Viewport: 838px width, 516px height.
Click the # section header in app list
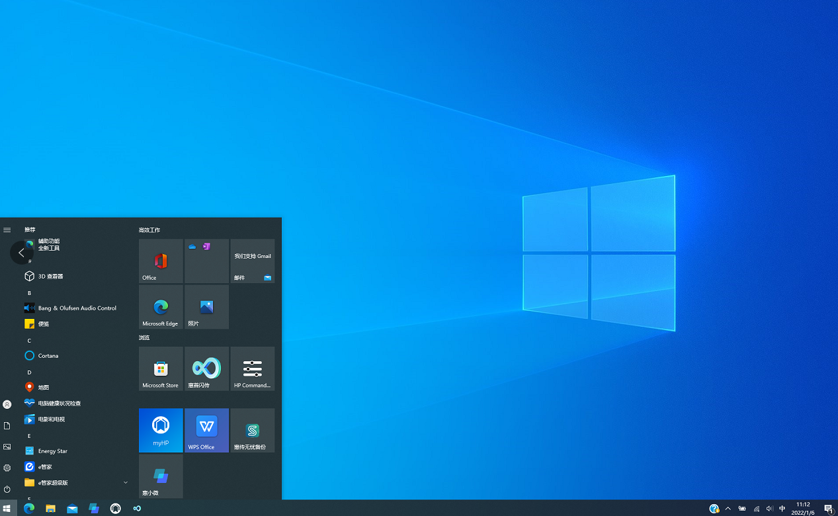click(29, 261)
